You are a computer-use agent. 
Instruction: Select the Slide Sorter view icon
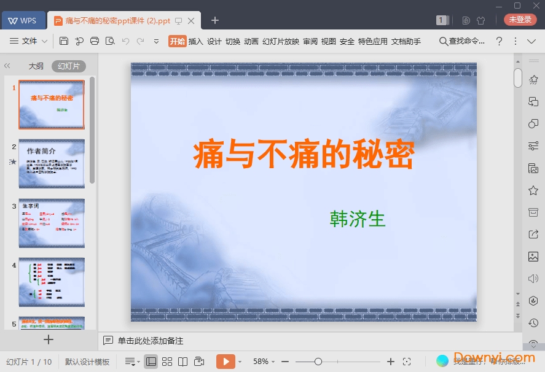(x=167, y=361)
